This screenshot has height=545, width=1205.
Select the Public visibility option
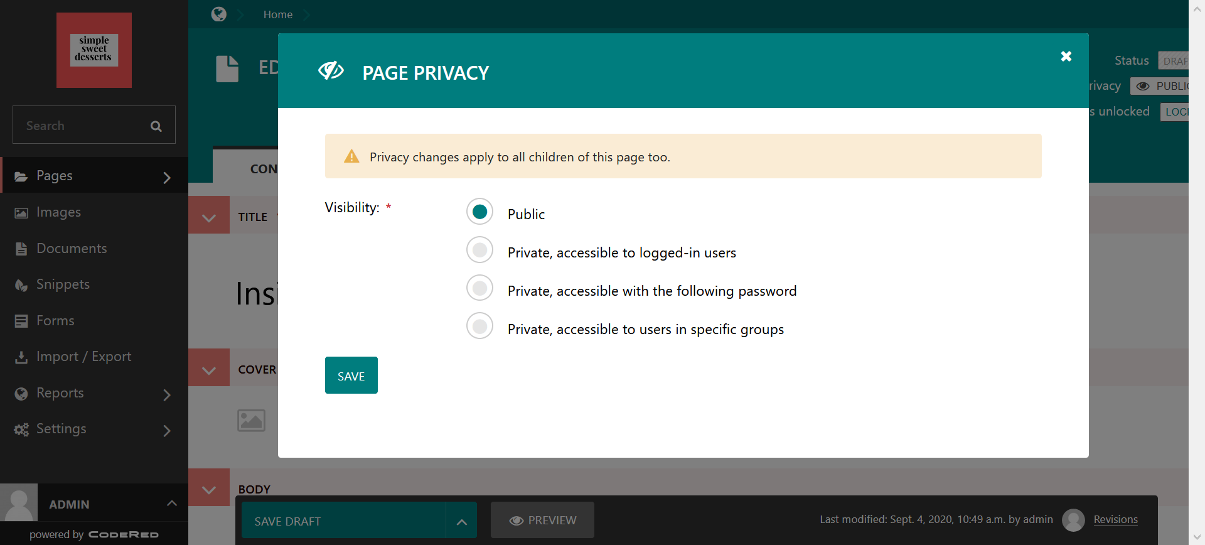(x=480, y=212)
